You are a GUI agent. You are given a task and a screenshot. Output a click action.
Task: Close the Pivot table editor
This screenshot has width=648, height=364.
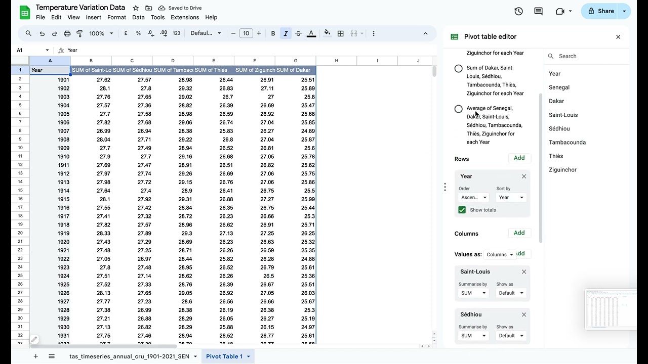tap(618, 37)
